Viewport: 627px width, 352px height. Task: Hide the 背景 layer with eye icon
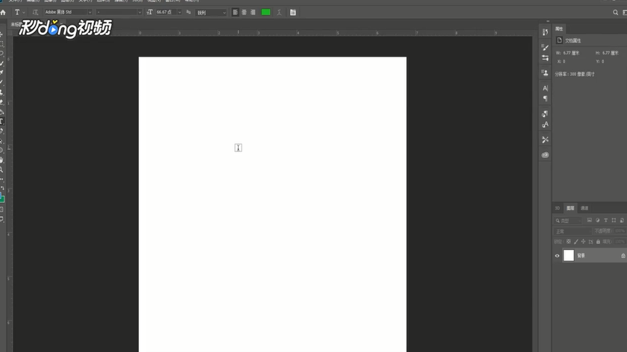[x=557, y=256]
